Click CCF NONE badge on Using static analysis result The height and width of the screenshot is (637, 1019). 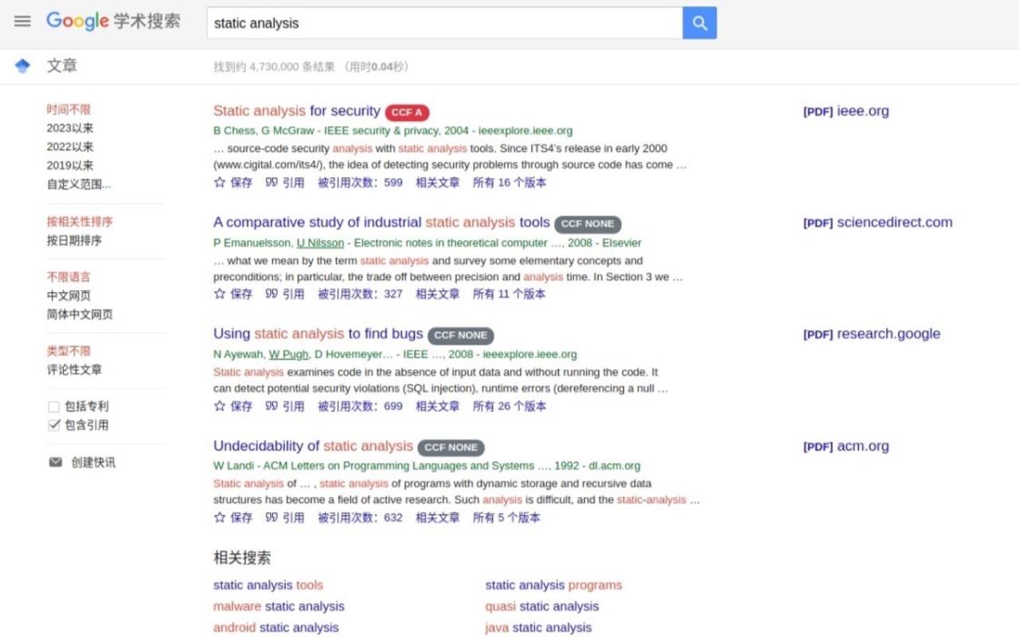coord(461,335)
